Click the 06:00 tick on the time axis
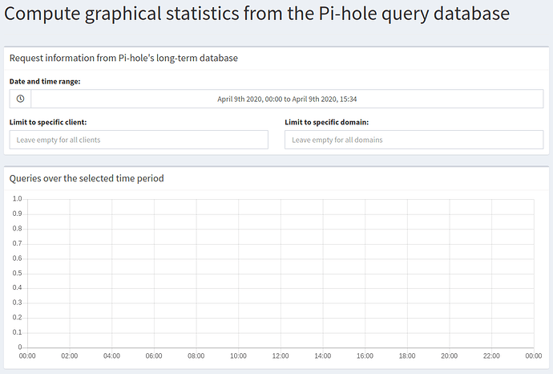The width and height of the screenshot is (553, 374). pyautogui.click(x=154, y=356)
